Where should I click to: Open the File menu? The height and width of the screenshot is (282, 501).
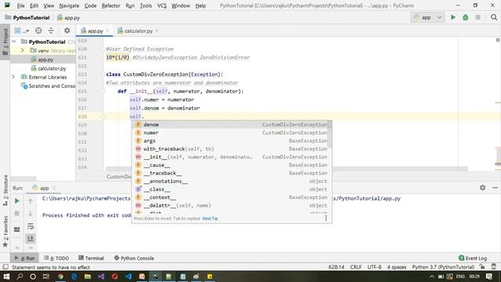coord(20,5)
